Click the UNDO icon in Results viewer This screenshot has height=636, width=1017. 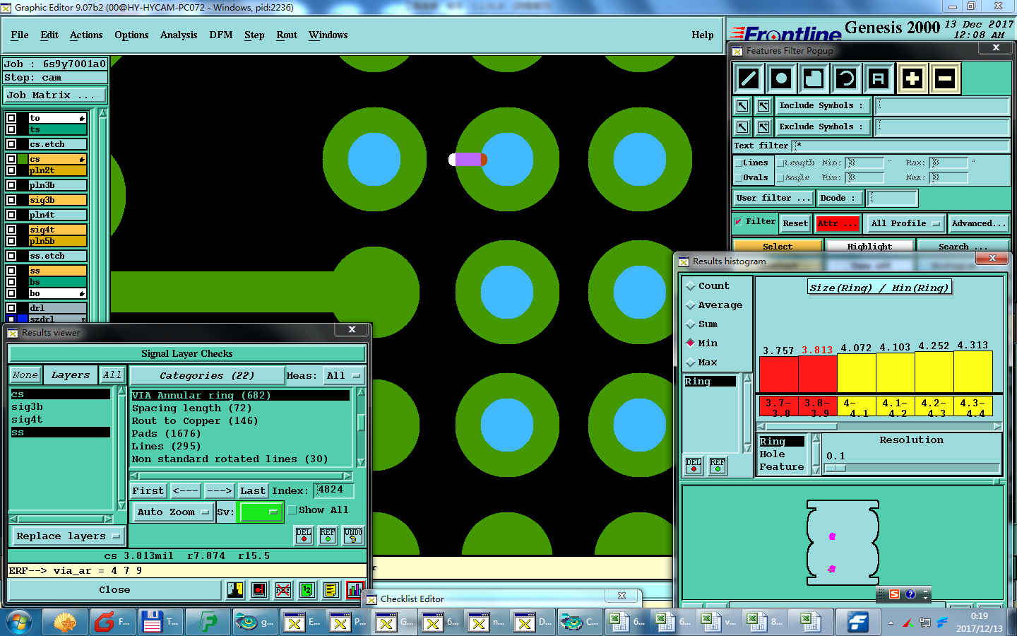coord(353,536)
